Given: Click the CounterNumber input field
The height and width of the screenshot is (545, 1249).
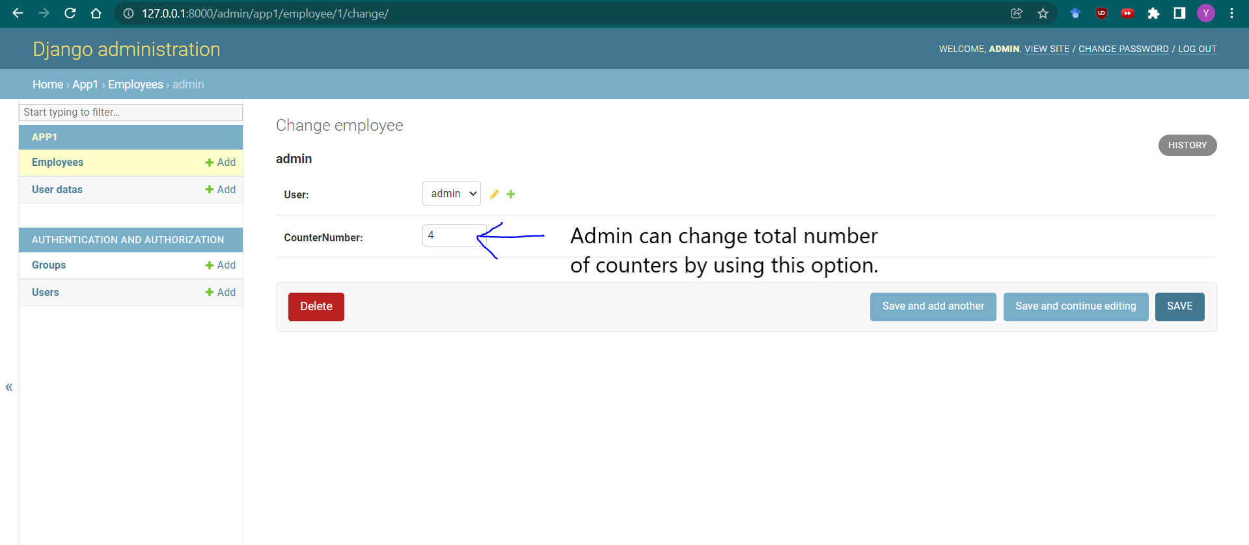Looking at the screenshot, I should [454, 235].
